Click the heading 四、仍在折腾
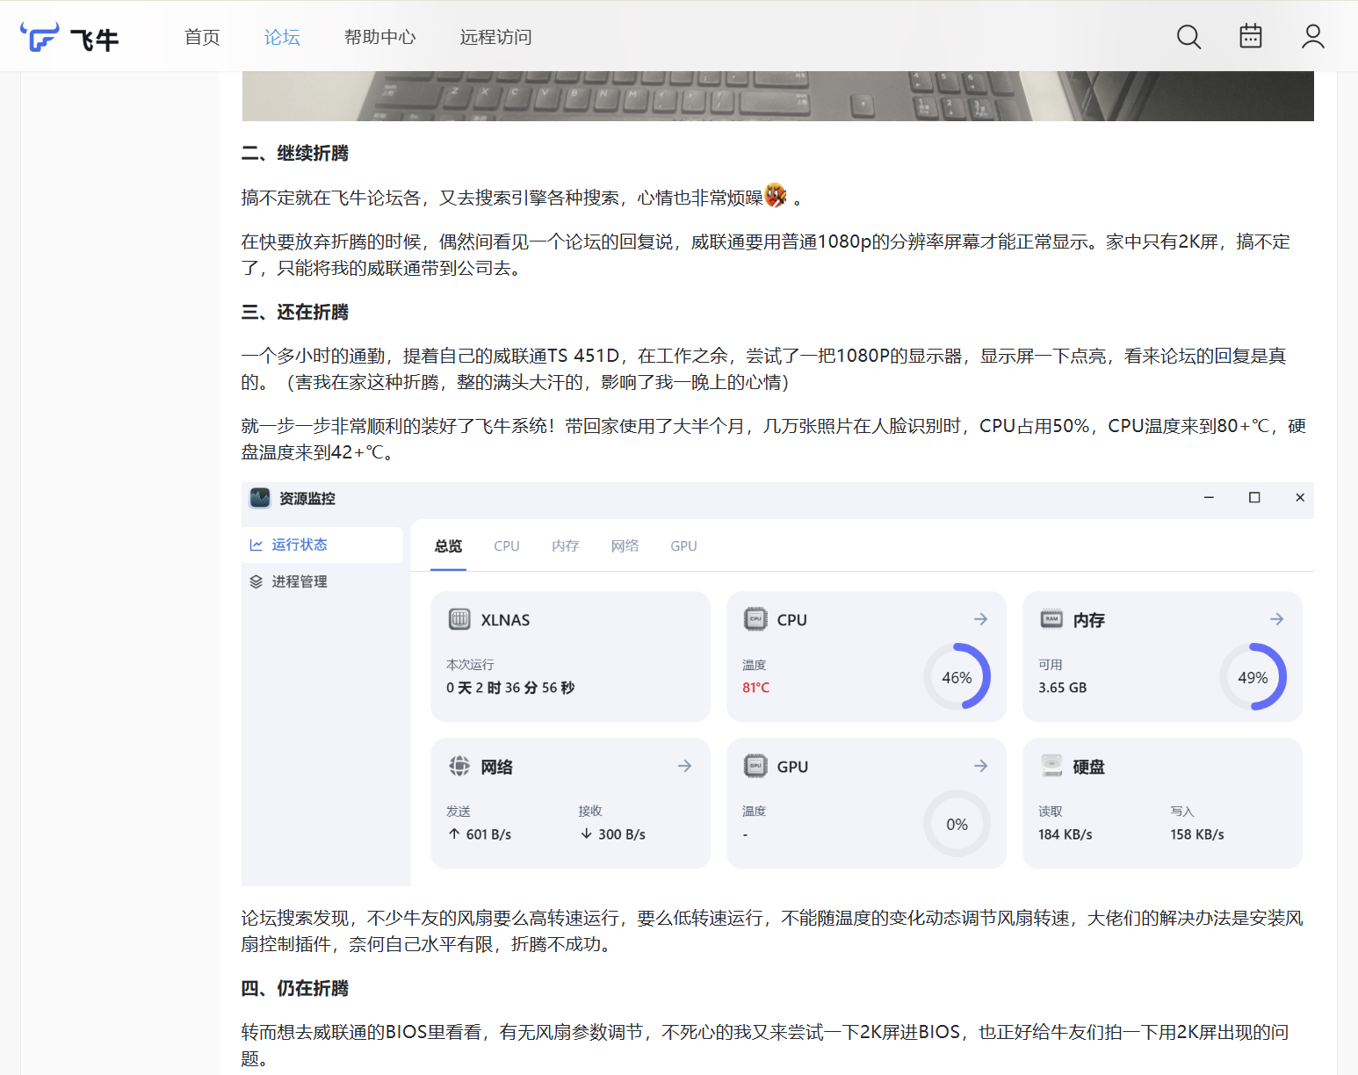 click(x=295, y=989)
